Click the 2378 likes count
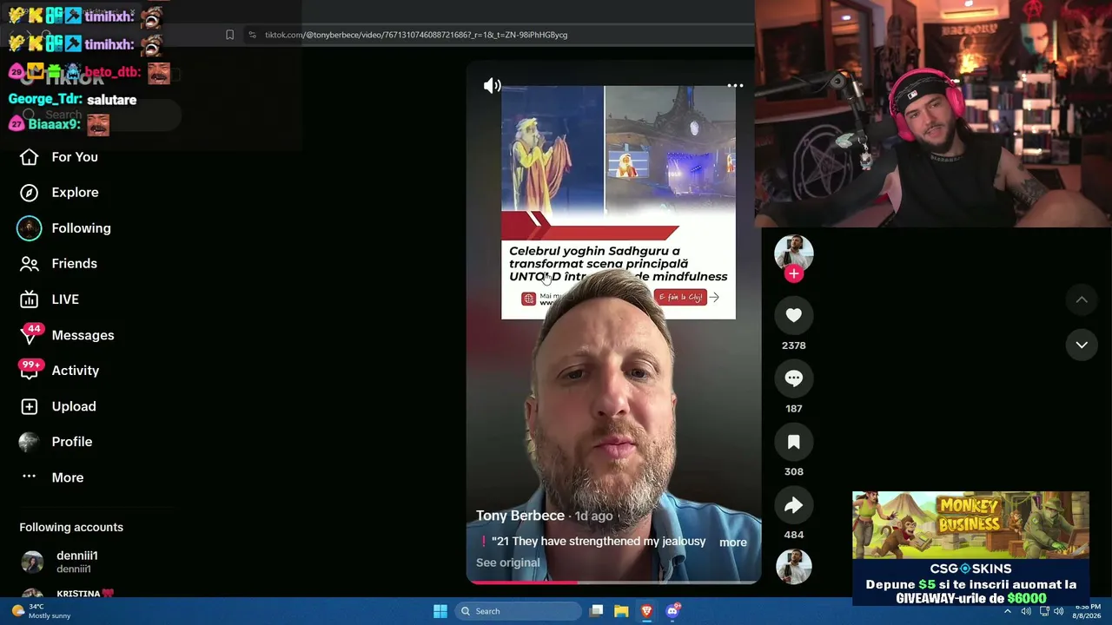 click(x=793, y=345)
